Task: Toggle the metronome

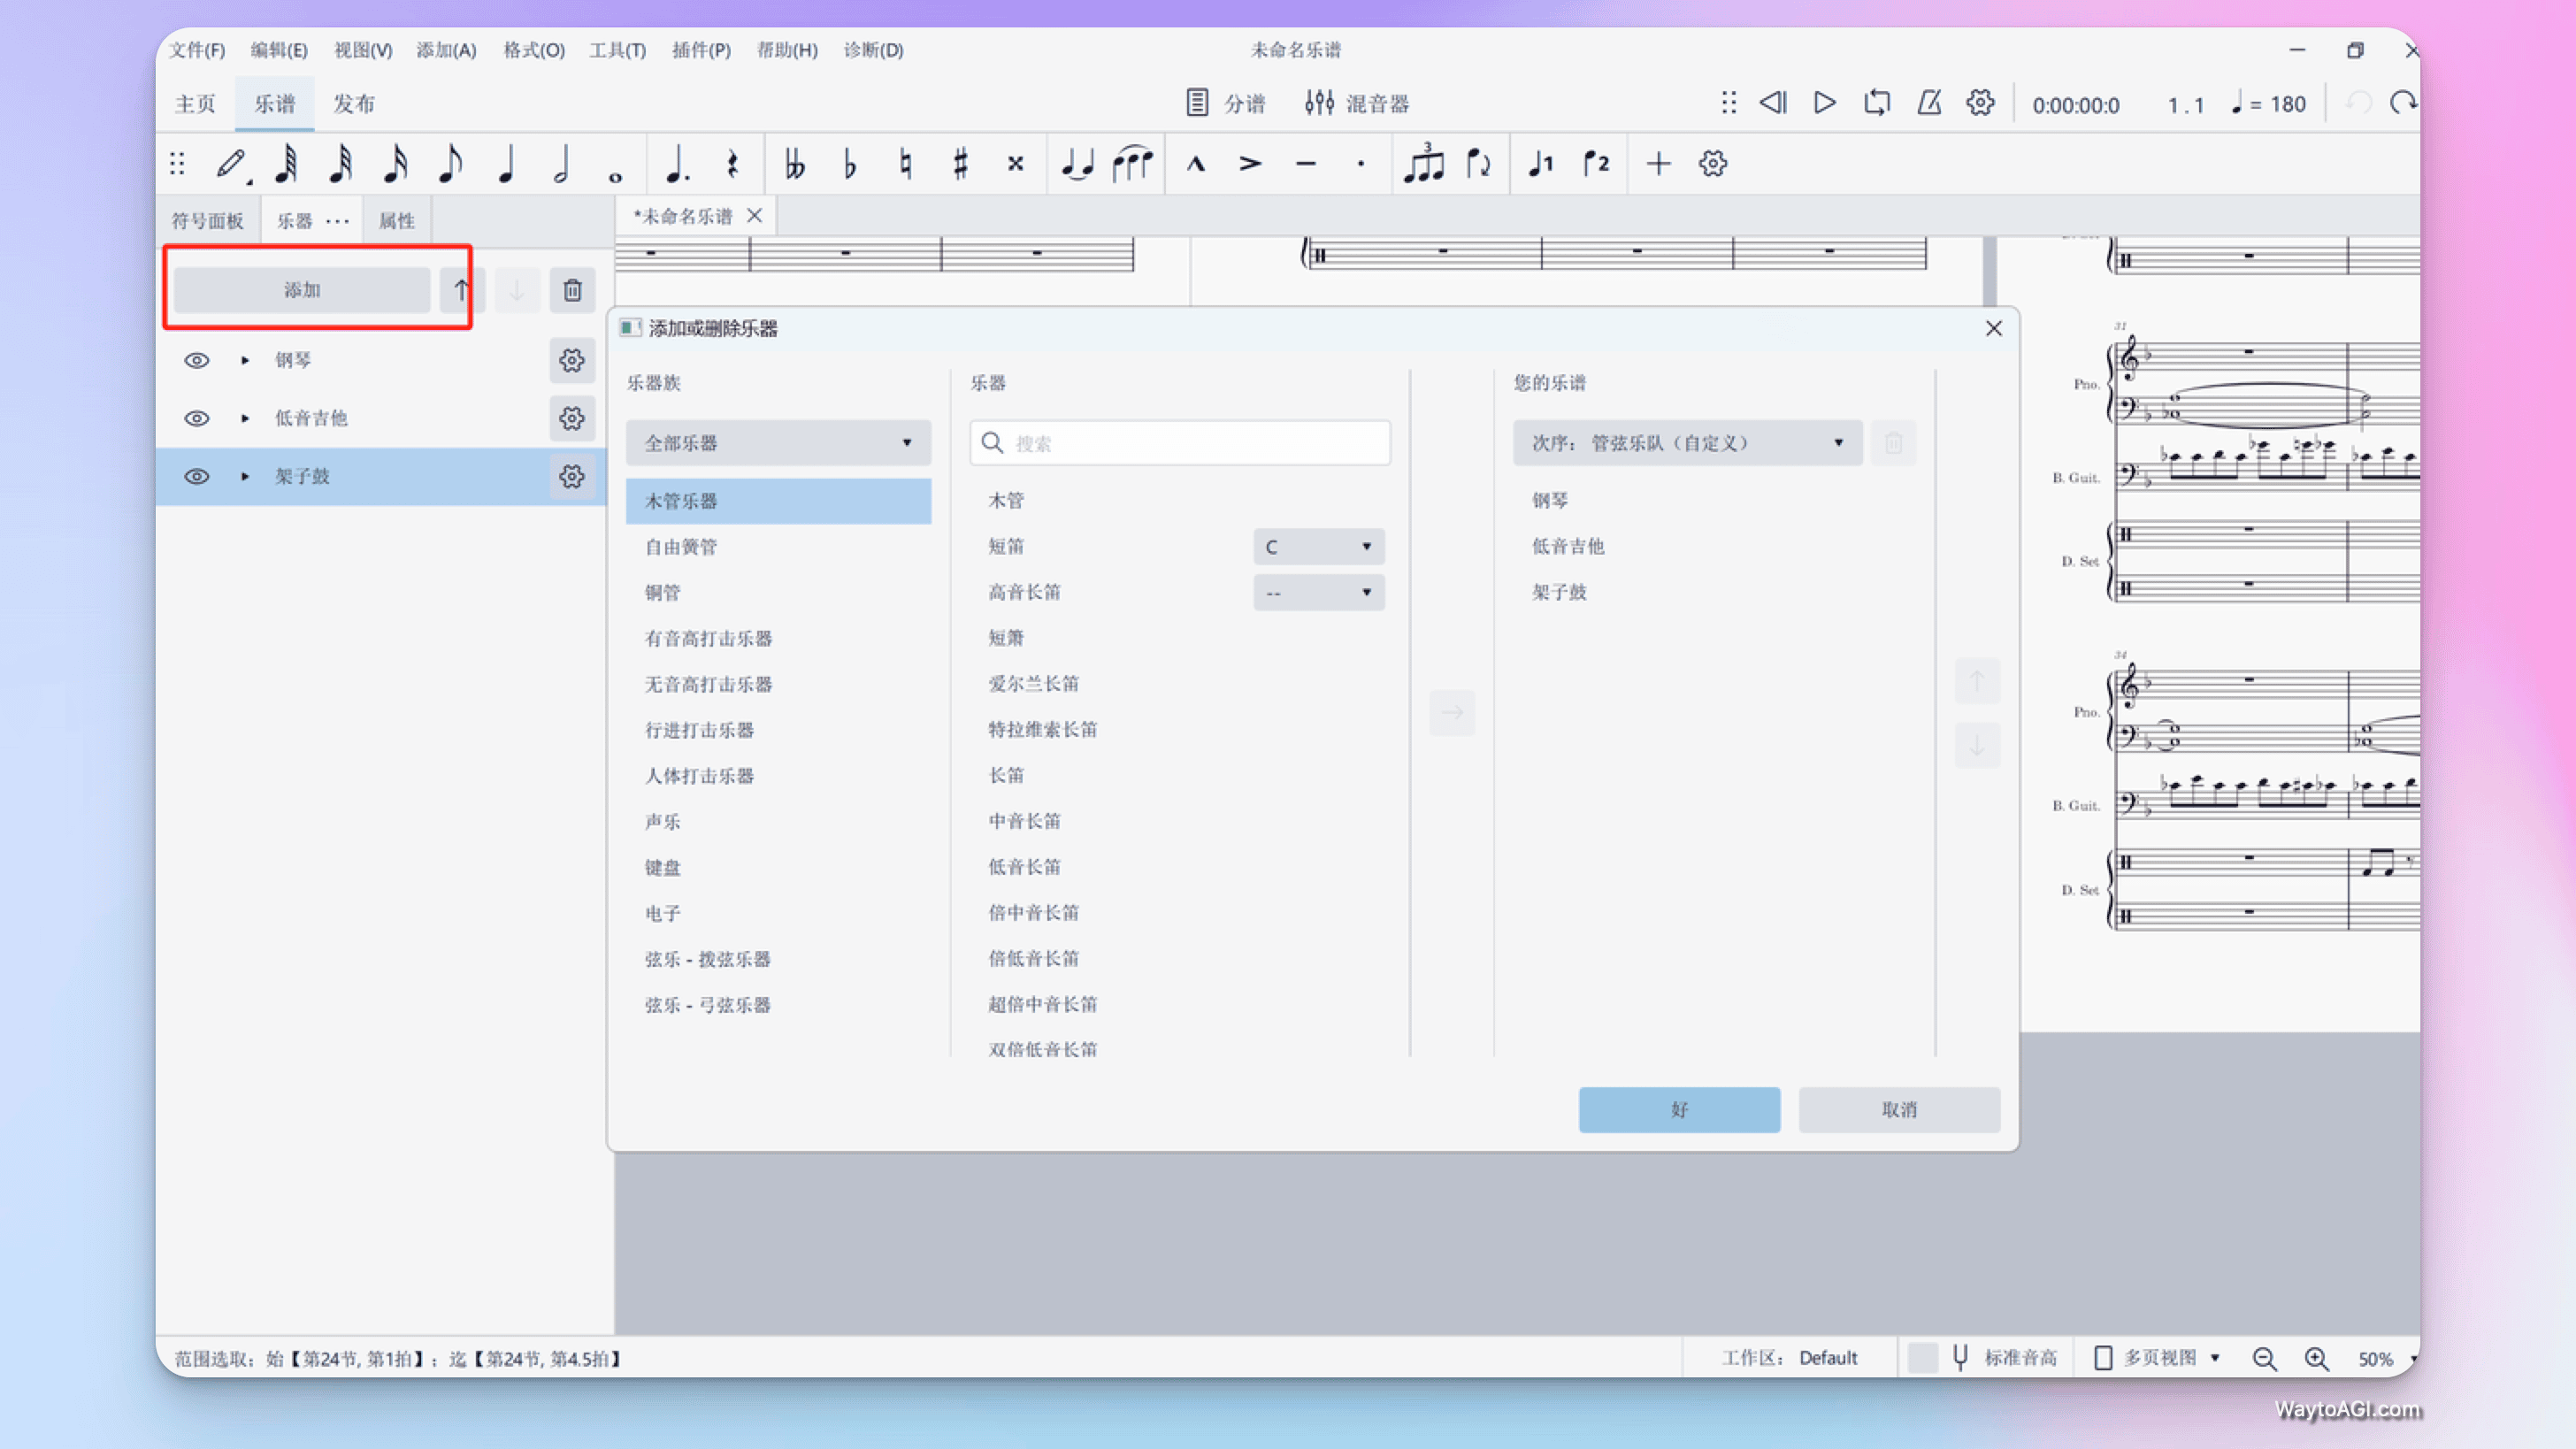Action: tap(1929, 103)
